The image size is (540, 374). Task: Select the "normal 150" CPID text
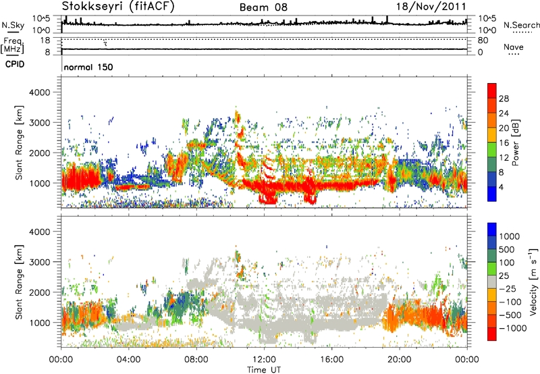(x=88, y=67)
